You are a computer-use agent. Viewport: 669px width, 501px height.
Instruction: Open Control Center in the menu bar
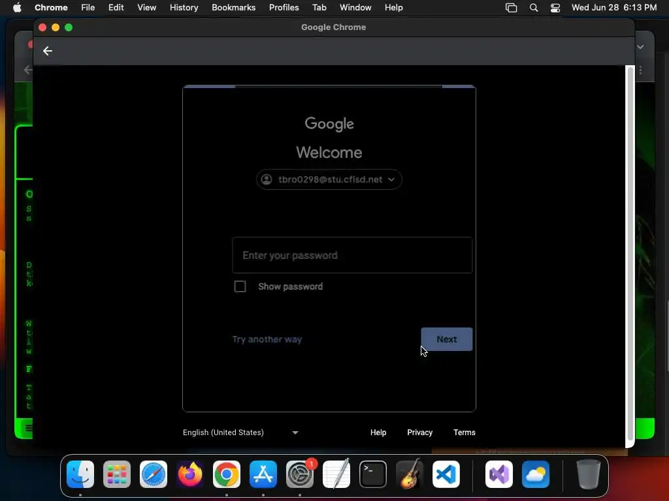click(x=555, y=8)
